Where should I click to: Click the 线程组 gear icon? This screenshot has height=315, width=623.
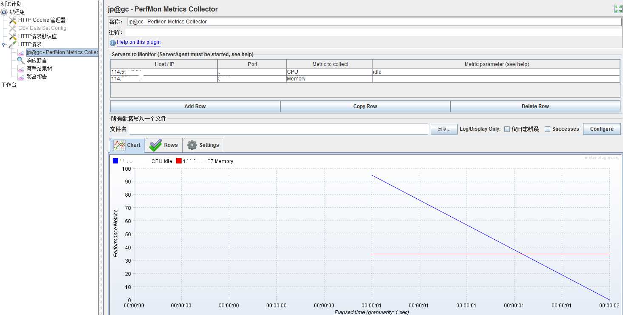[x=4, y=12]
